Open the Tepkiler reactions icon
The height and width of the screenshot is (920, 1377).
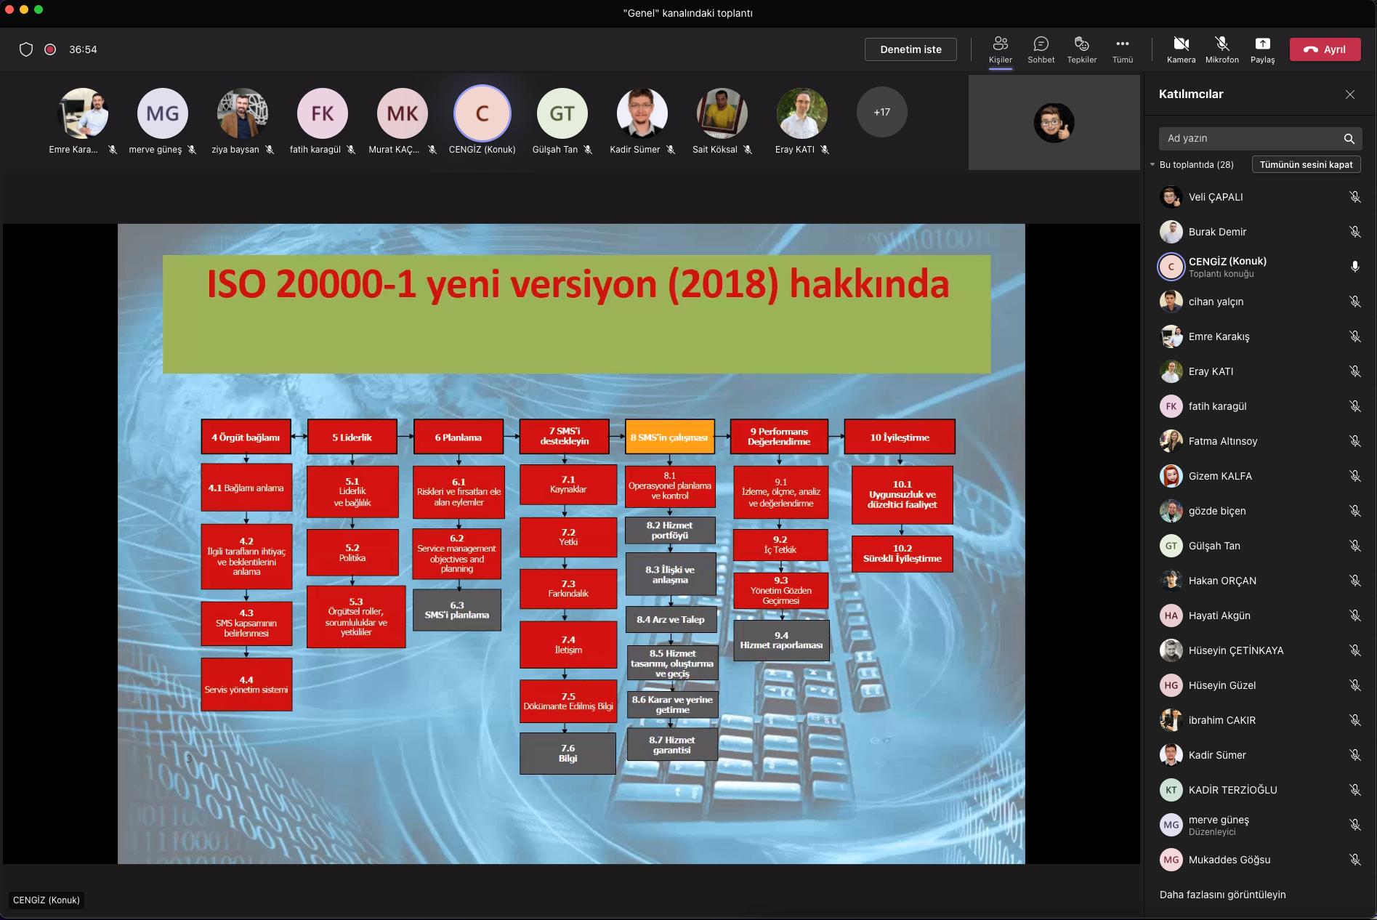tap(1081, 45)
